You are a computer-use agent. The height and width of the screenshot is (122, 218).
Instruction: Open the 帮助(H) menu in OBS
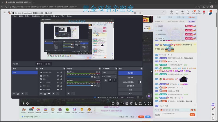tap(69, 16)
